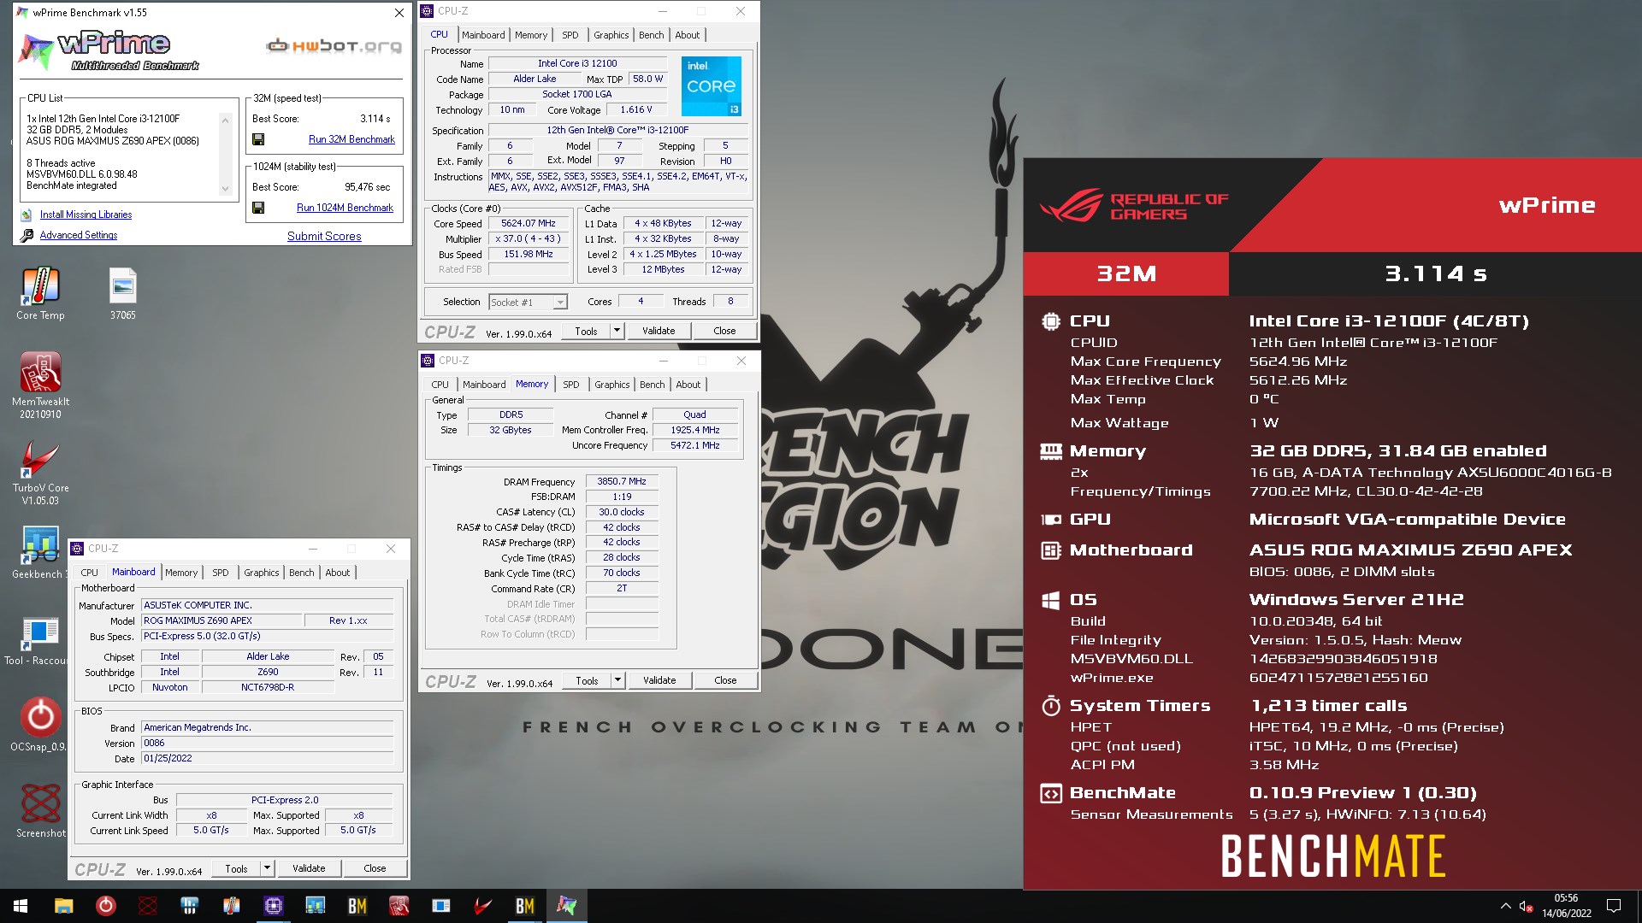Close the wPrime Benchmark window
Image resolution: width=1642 pixels, height=923 pixels.
tap(399, 13)
